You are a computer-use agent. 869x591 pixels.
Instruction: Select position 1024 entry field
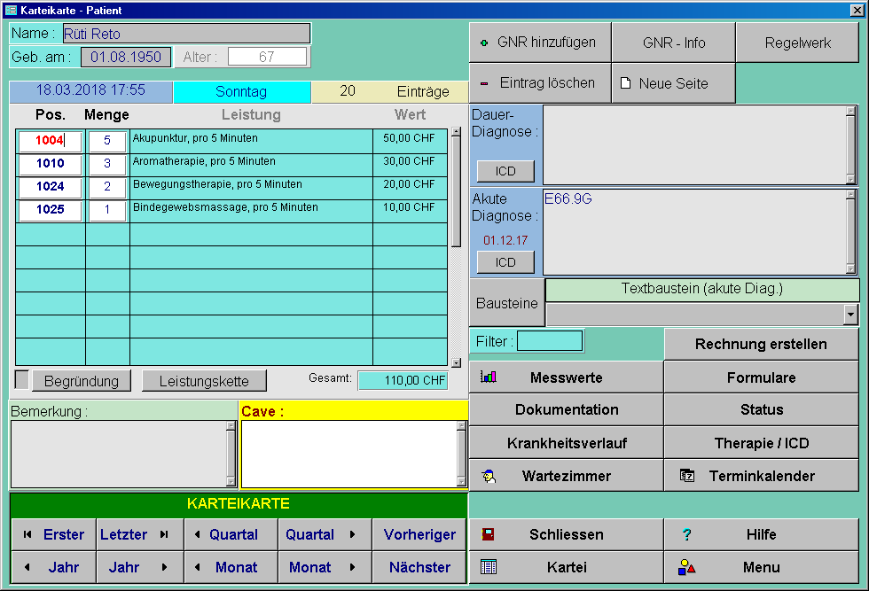pyautogui.click(x=51, y=187)
